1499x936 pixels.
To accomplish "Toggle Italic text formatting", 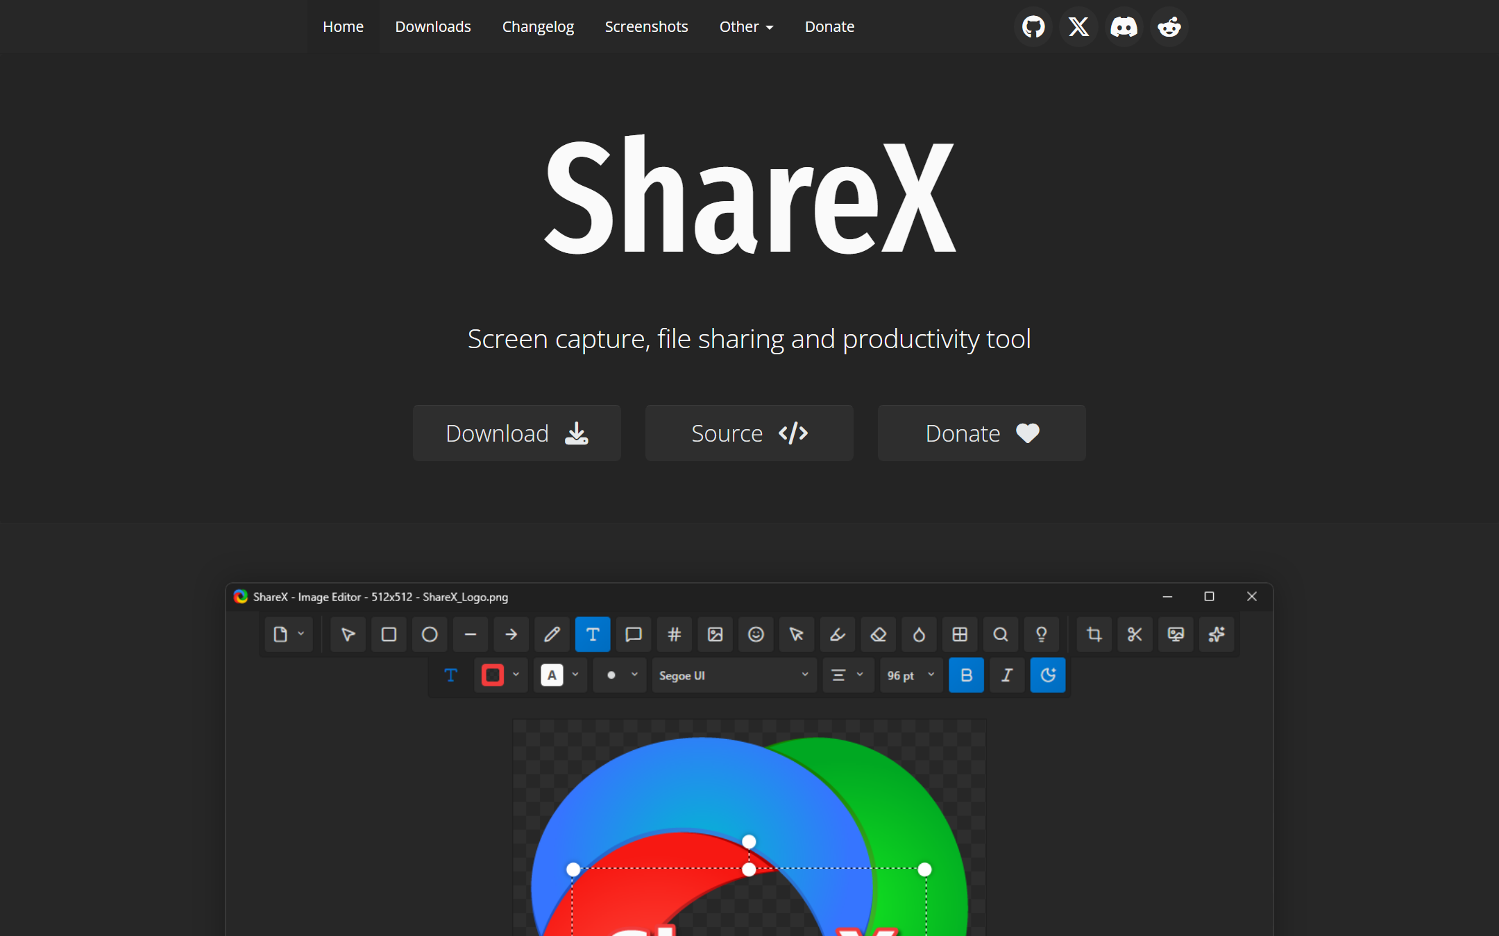I will [x=1007, y=675].
